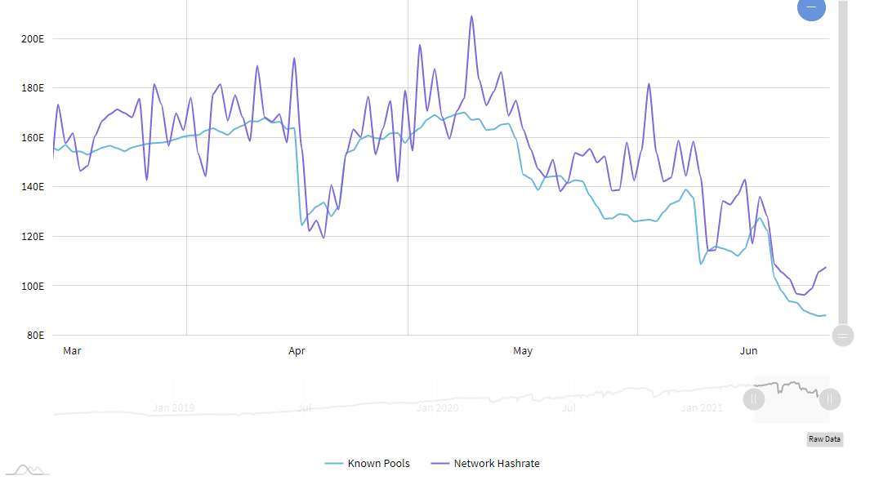The image size is (870, 485).
Task: Click the Jun label on x-axis
Action: (x=748, y=351)
